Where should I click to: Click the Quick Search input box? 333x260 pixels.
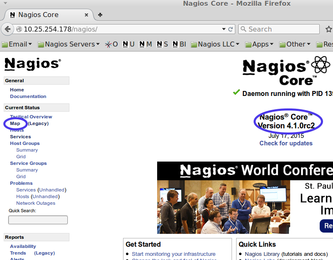coord(38,220)
